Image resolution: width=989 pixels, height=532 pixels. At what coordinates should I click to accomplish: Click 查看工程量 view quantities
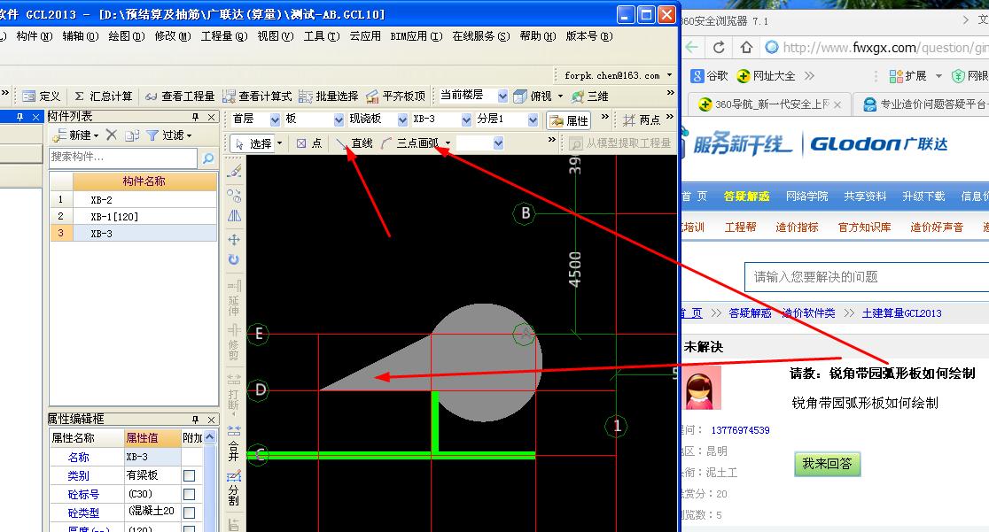pyautogui.click(x=180, y=96)
